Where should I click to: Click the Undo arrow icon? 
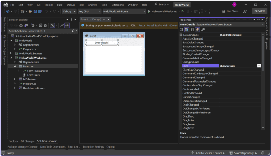pyautogui.click(x=47, y=11)
